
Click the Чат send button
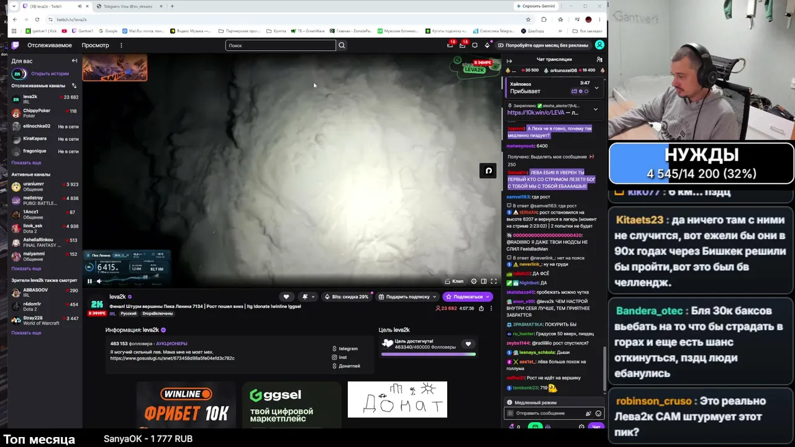[x=596, y=427]
